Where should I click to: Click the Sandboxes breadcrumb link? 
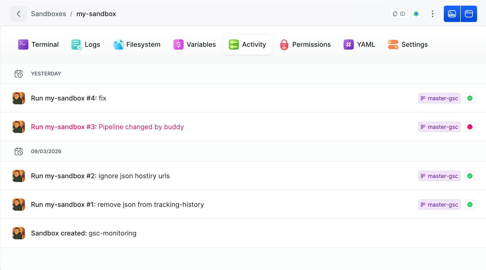tap(49, 14)
